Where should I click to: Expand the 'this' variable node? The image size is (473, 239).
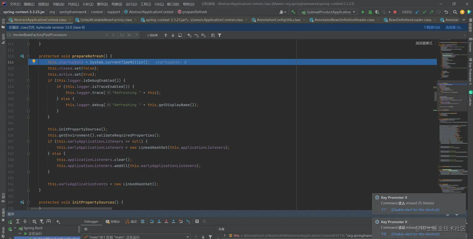point(225,236)
